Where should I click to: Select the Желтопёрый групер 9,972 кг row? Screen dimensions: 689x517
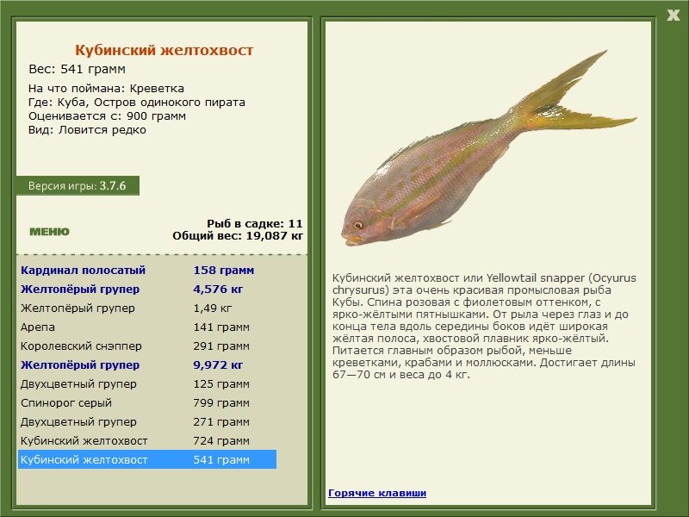coord(147,364)
